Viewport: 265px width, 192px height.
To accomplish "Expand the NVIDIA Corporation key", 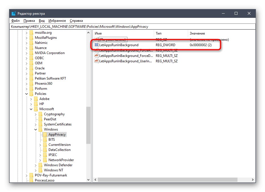I will (27, 53).
